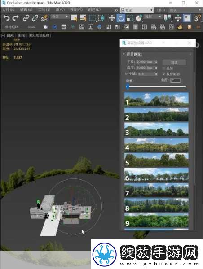Click the FPS 7.337 viewport statistic
Screen dimensions: 203x269
coord(12,58)
